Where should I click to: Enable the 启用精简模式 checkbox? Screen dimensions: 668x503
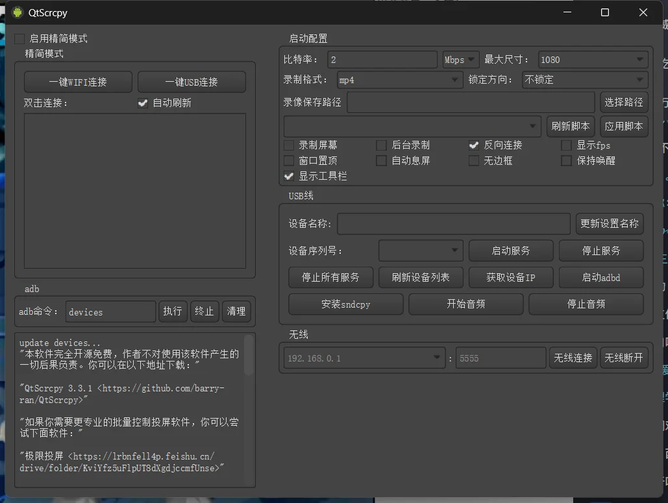pos(19,39)
